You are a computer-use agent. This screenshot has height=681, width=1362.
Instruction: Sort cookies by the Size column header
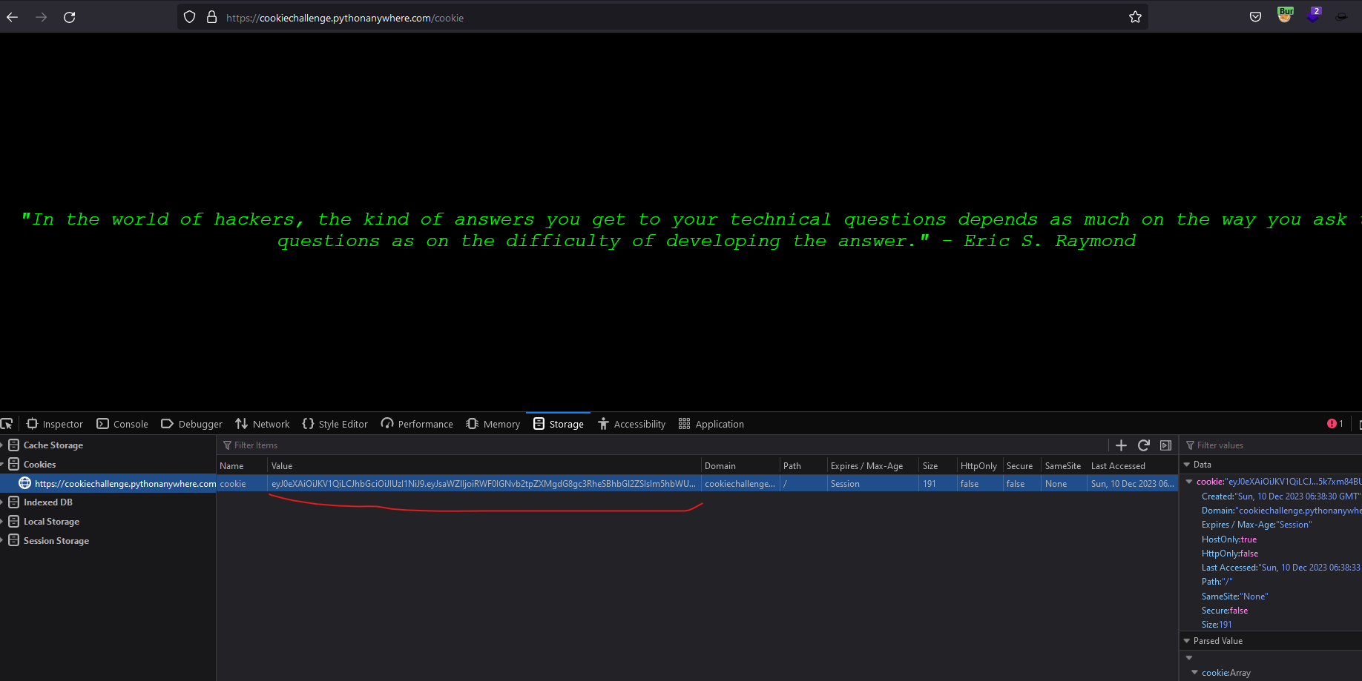click(x=930, y=466)
